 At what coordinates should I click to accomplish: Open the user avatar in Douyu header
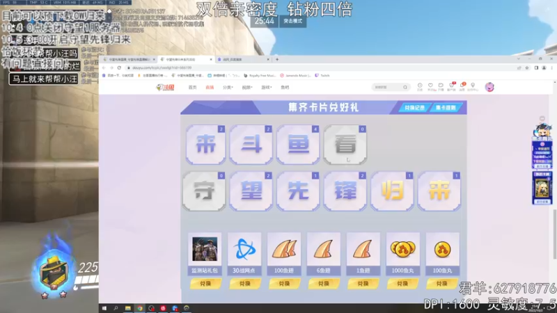(489, 87)
